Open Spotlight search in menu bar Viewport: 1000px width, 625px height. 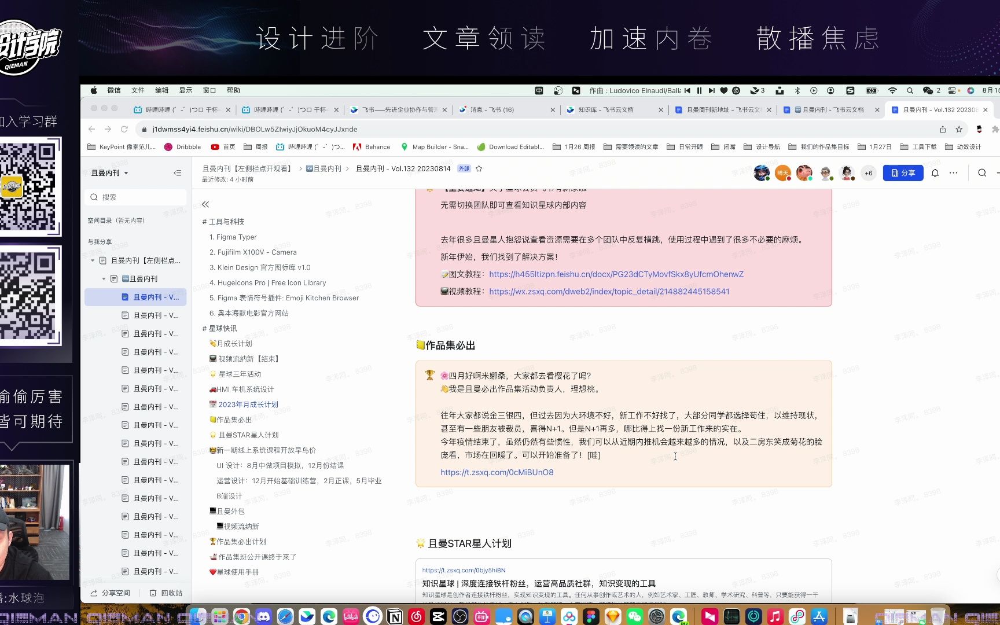(x=910, y=90)
